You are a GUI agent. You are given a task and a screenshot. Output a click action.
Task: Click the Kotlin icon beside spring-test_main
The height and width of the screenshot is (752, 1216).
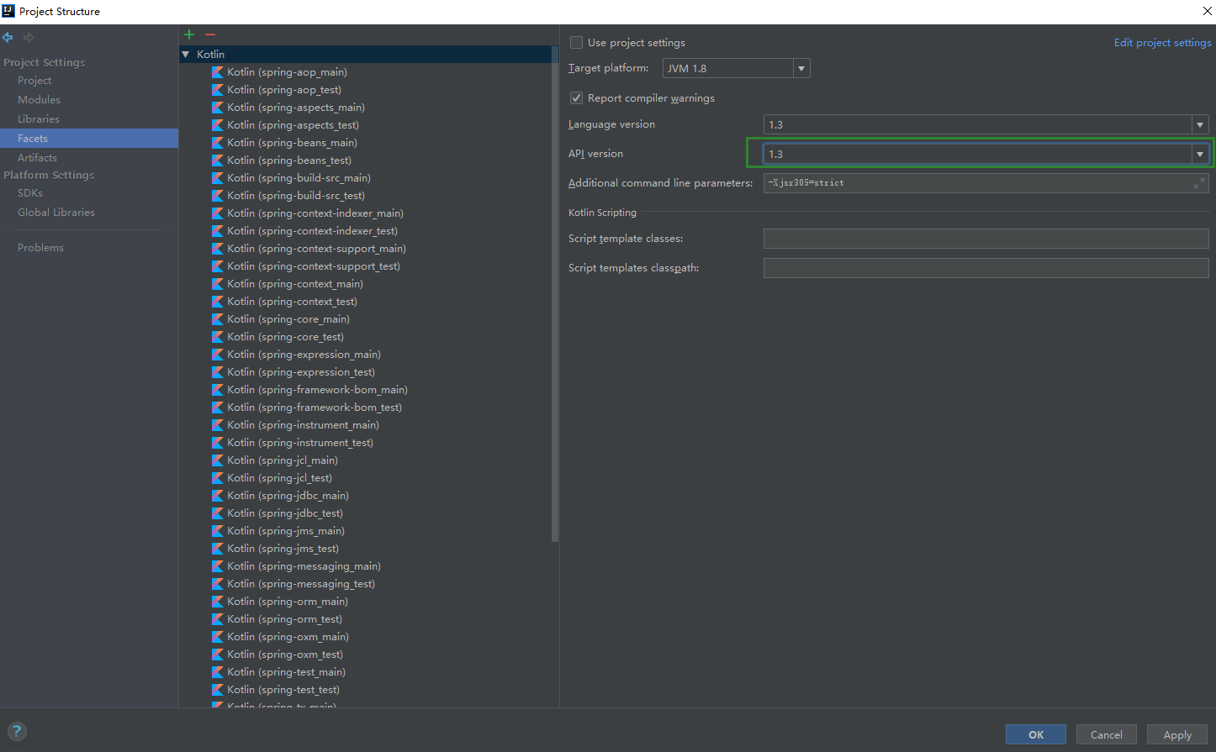click(218, 672)
